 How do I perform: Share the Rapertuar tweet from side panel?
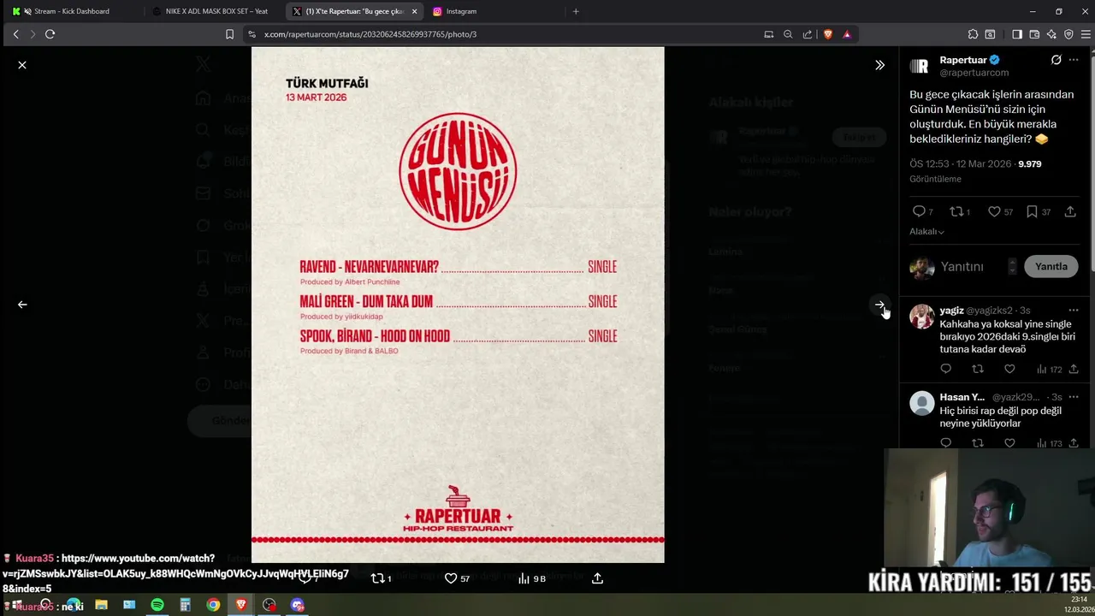(x=1070, y=211)
